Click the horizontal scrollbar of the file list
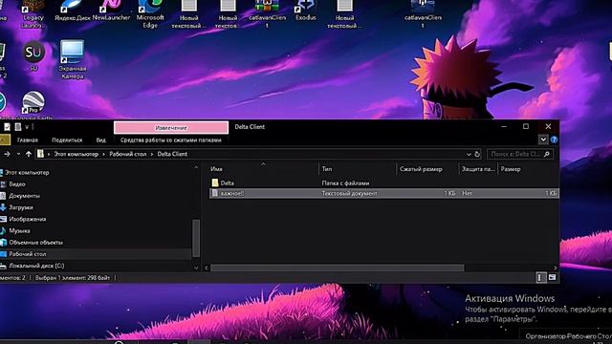Image resolution: width=612 pixels, height=344 pixels. (338, 268)
